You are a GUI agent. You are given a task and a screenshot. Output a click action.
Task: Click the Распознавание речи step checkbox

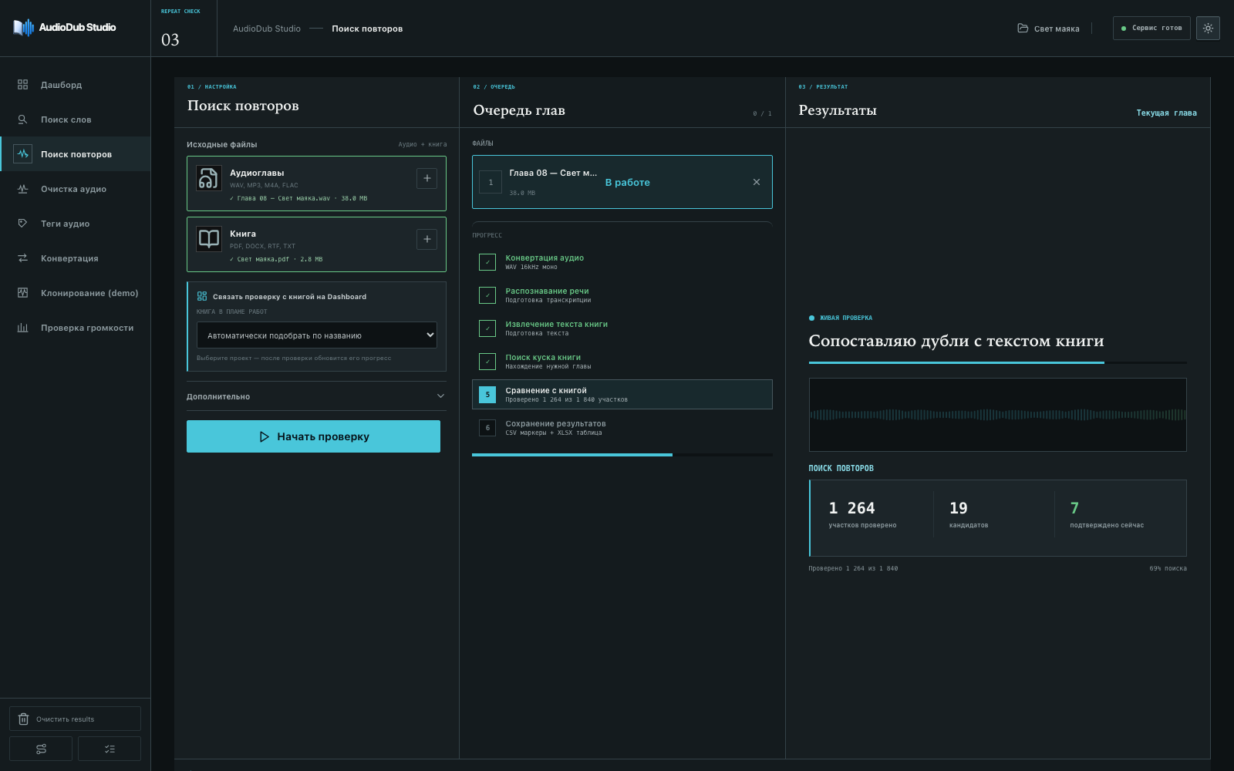tap(487, 295)
